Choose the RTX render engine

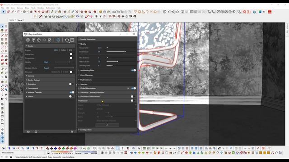coord(70,50)
